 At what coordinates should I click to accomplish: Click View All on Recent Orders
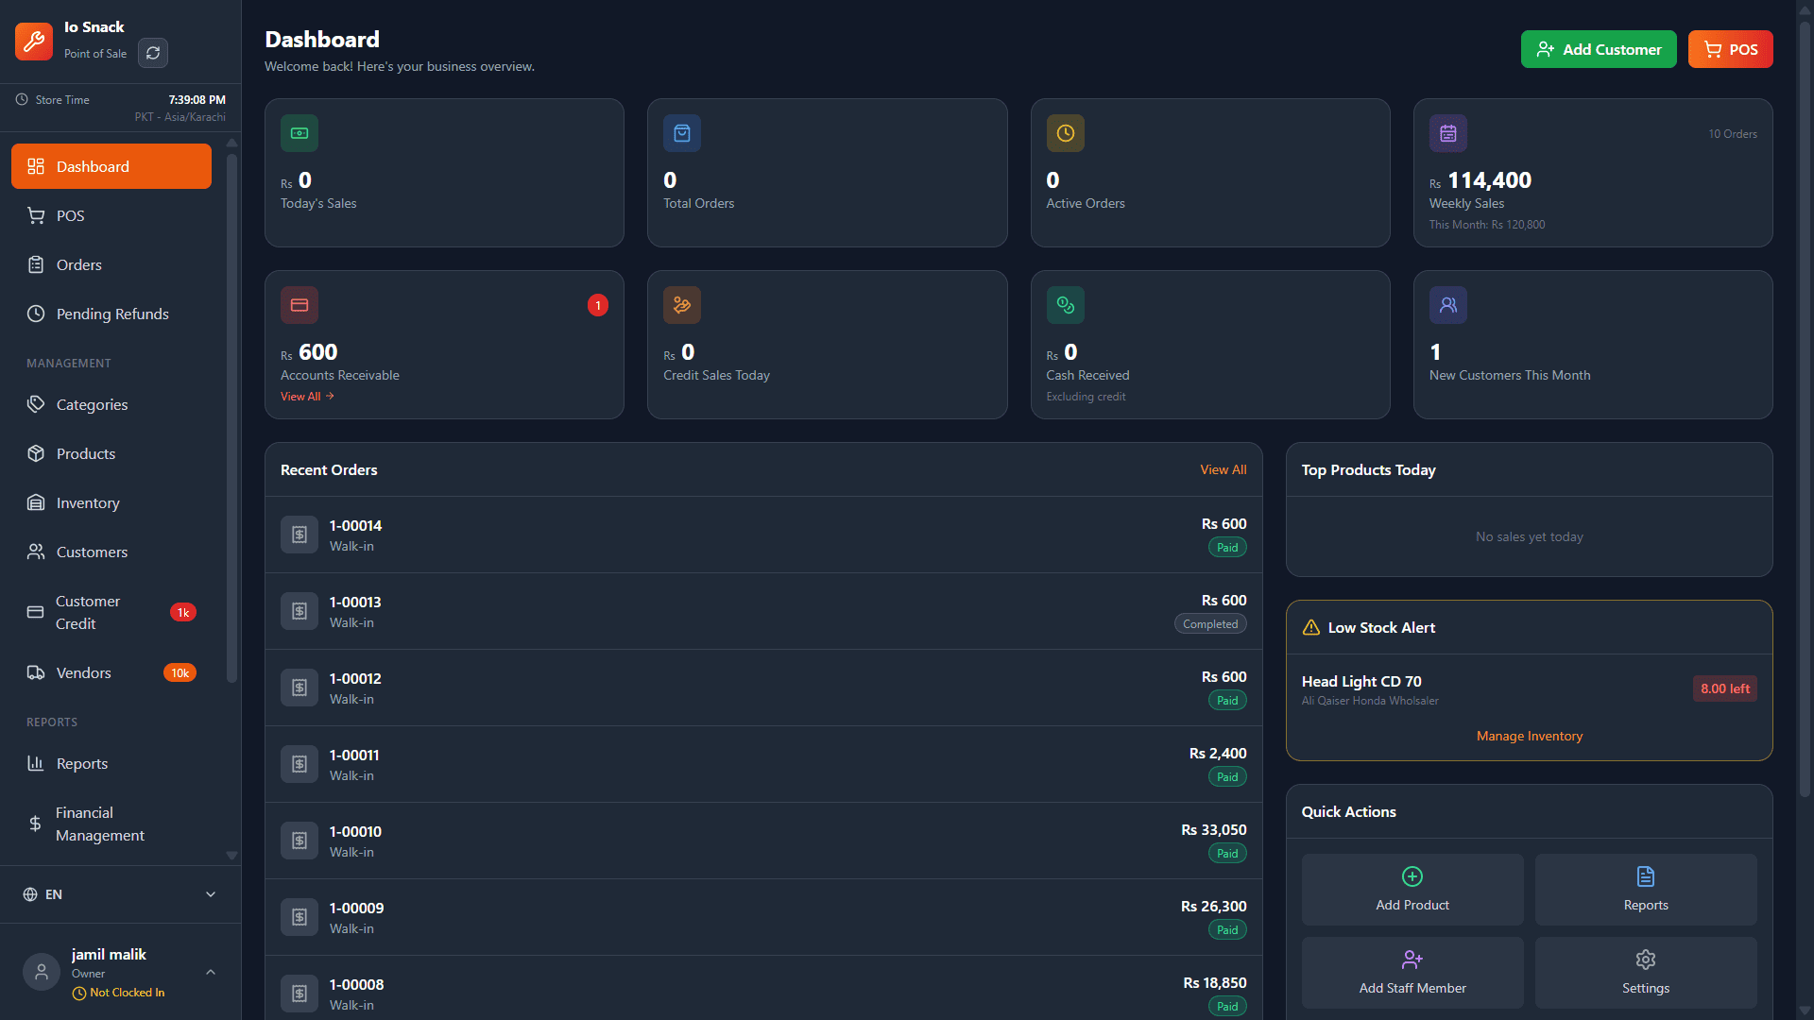click(x=1223, y=469)
